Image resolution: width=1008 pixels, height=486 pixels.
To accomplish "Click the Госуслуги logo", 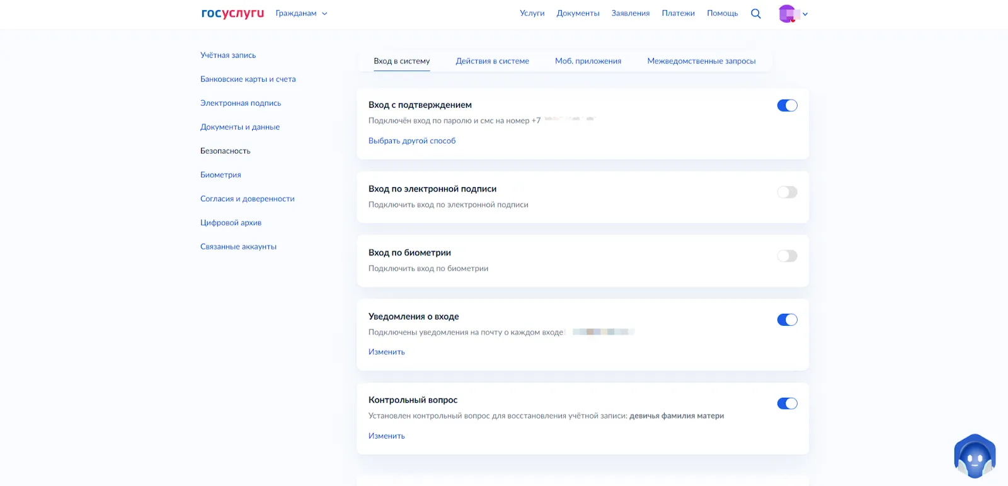I will coord(232,13).
